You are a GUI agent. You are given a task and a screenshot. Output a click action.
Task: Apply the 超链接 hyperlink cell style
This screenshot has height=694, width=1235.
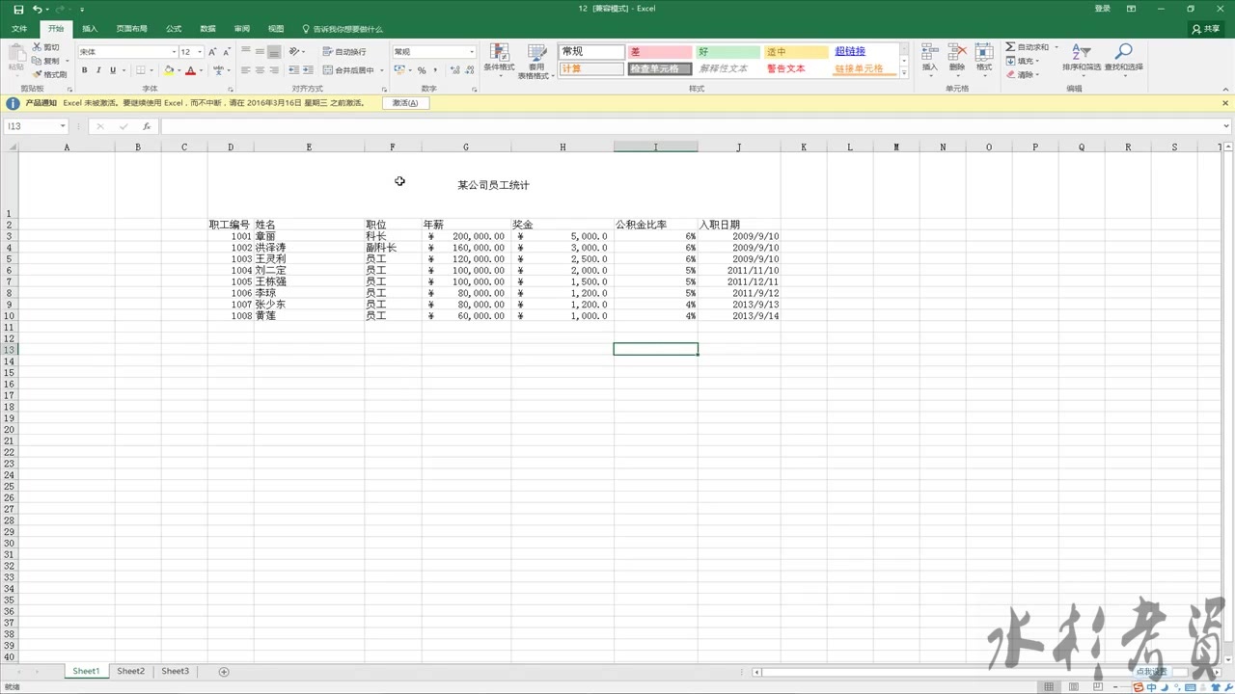[x=864, y=52]
